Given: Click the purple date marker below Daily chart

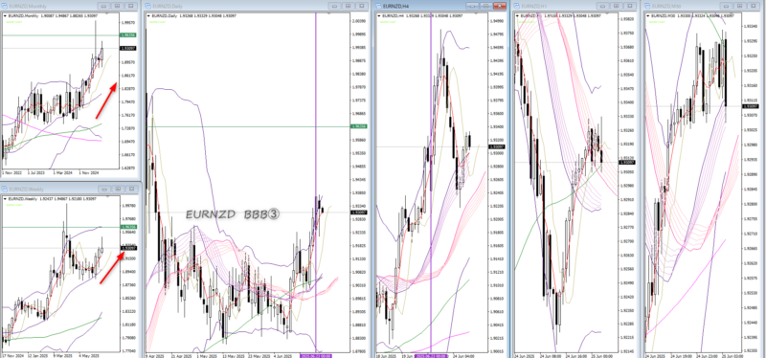Looking at the screenshot, I should (316, 356).
